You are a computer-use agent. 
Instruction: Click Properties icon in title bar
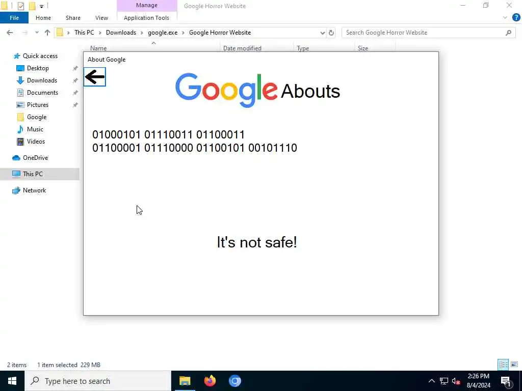point(20,6)
